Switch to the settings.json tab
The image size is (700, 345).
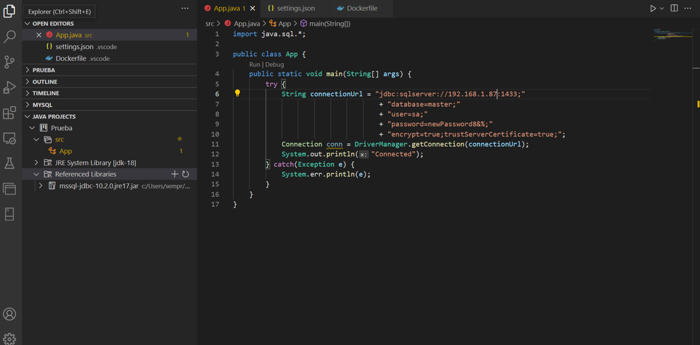point(294,9)
